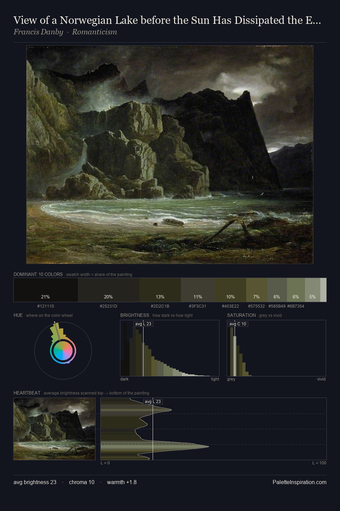Click 'avg brightness 23' in the footer
Screen dimensions: 340x511
(35, 482)
